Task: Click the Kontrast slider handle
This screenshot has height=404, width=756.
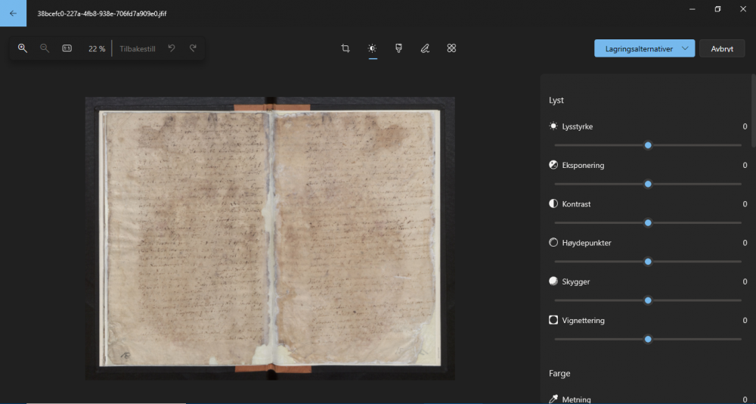Action: [648, 222]
